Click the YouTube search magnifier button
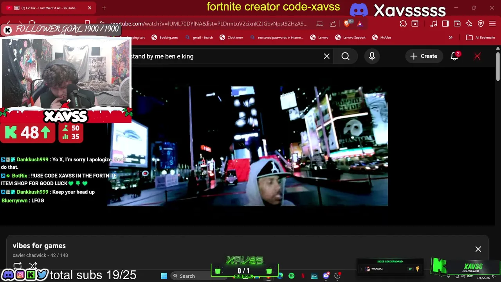This screenshot has width=501, height=282. click(345, 56)
